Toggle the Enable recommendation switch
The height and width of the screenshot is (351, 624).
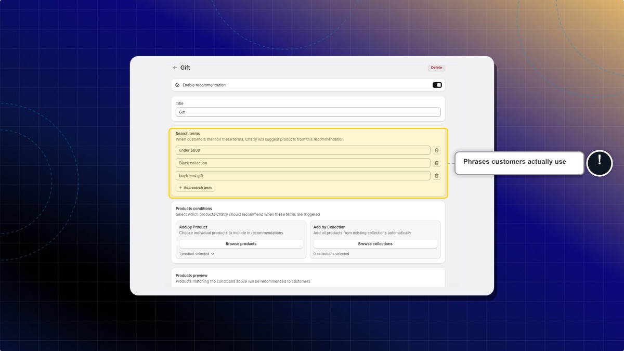coord(437,85)
